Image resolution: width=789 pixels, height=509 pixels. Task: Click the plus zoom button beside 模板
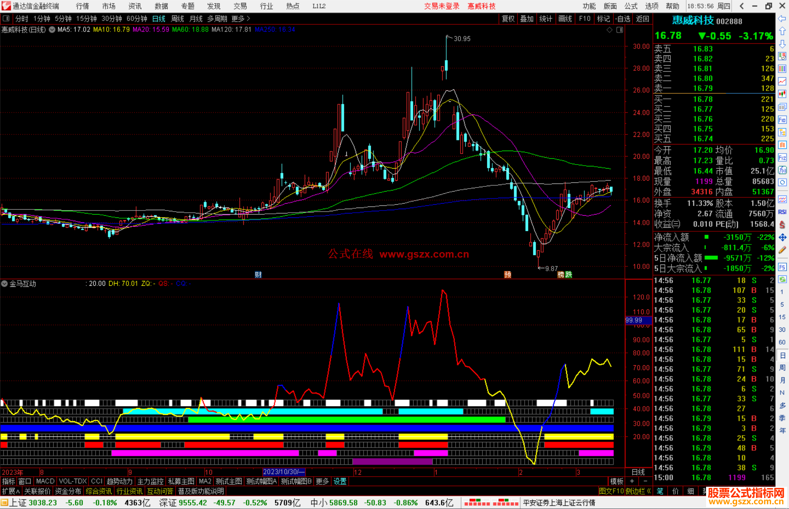tap(632, 481)
